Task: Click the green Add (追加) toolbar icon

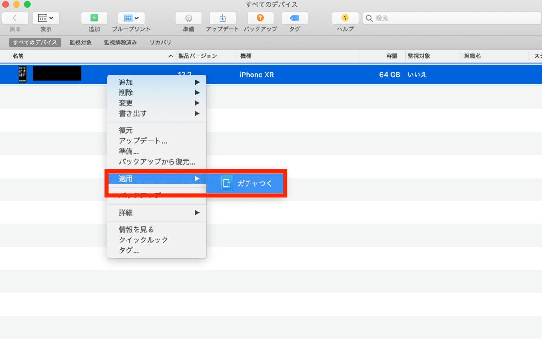Action: [x=94, y=18]
